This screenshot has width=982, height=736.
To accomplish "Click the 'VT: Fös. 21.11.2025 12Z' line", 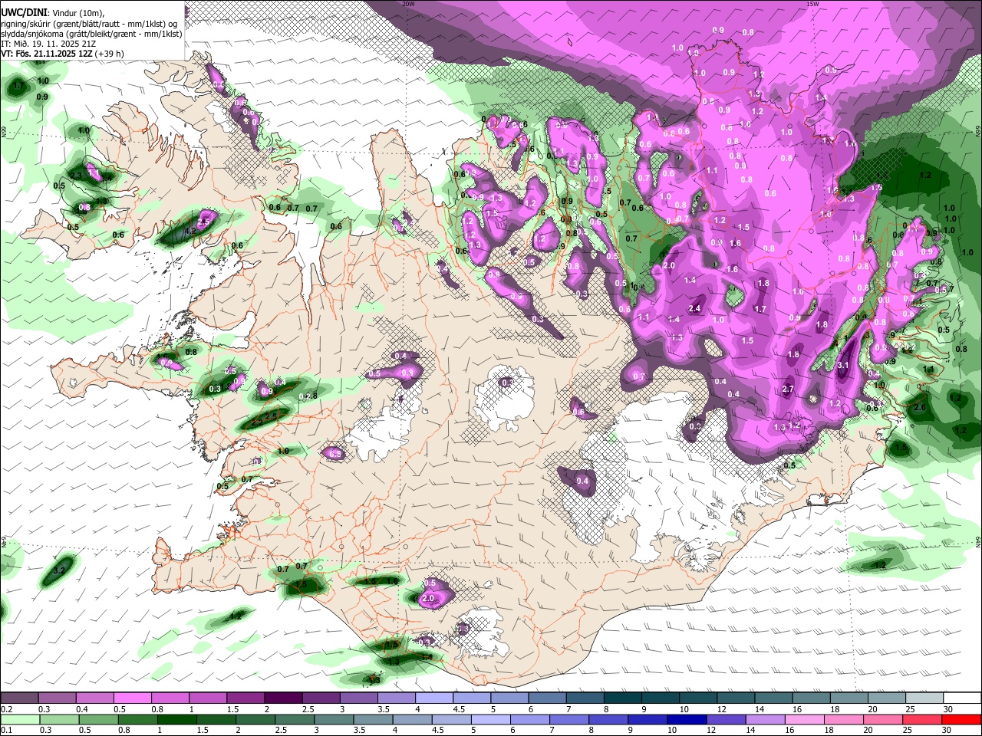I will coord(46,54).
